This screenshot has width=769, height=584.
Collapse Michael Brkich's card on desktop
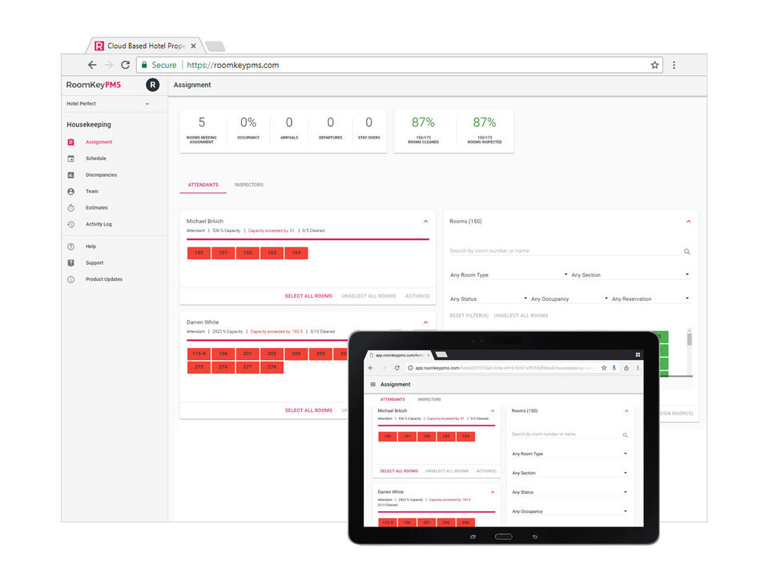[425, 222]
